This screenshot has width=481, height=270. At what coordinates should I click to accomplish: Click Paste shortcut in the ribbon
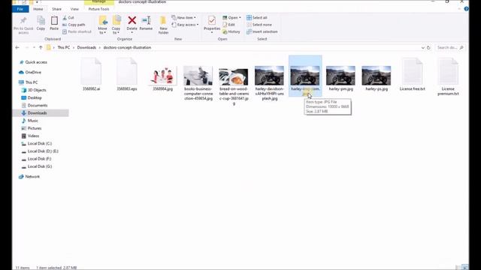(77, 31)
